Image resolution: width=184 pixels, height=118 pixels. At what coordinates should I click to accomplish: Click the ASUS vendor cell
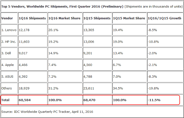click(9, 76)
